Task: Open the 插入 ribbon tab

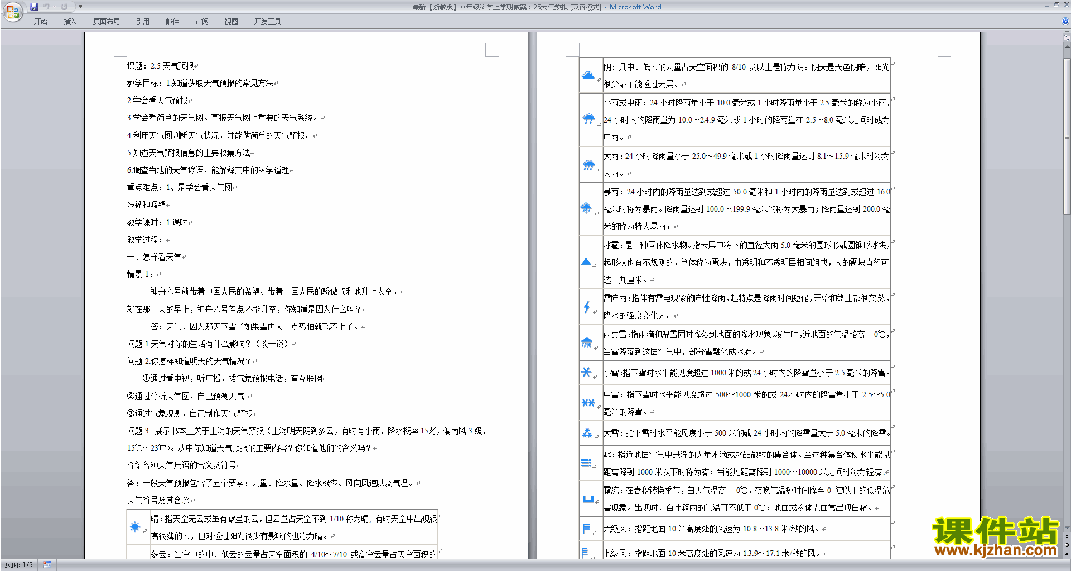Action: point(70,22)
